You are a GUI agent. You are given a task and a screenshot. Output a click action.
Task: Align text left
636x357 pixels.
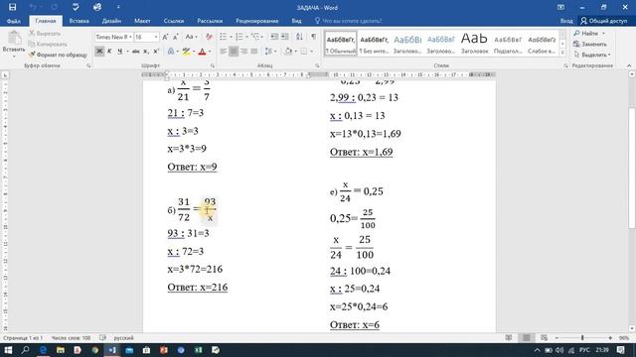coord(223,52)
